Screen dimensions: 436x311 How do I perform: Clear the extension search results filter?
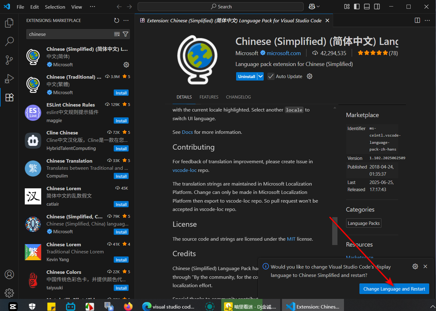[x=117, y=34]
